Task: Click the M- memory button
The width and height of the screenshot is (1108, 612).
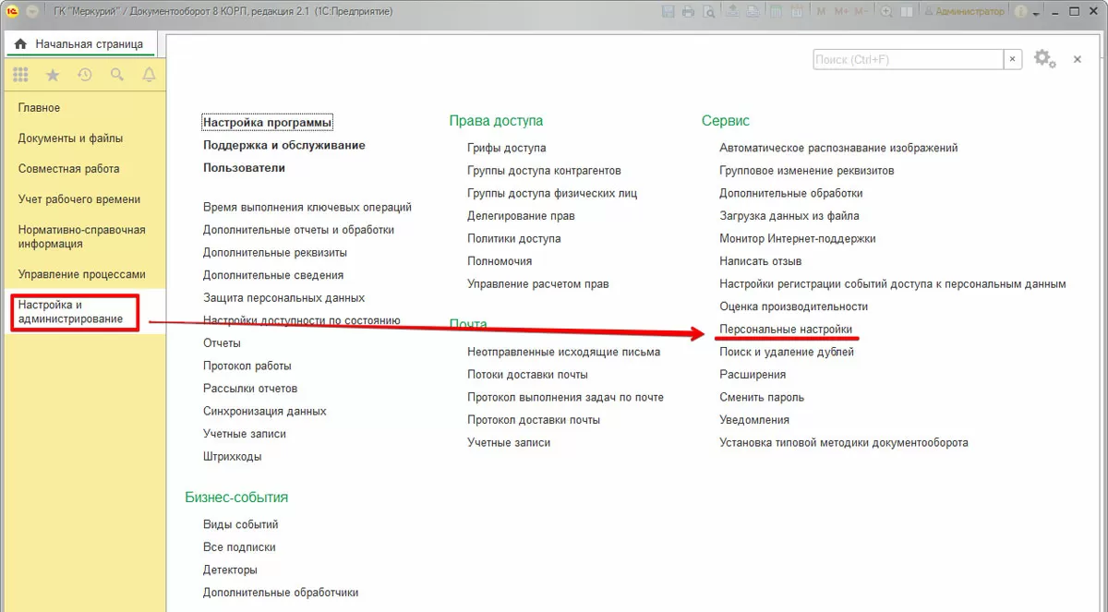Action: coord(862,12)
